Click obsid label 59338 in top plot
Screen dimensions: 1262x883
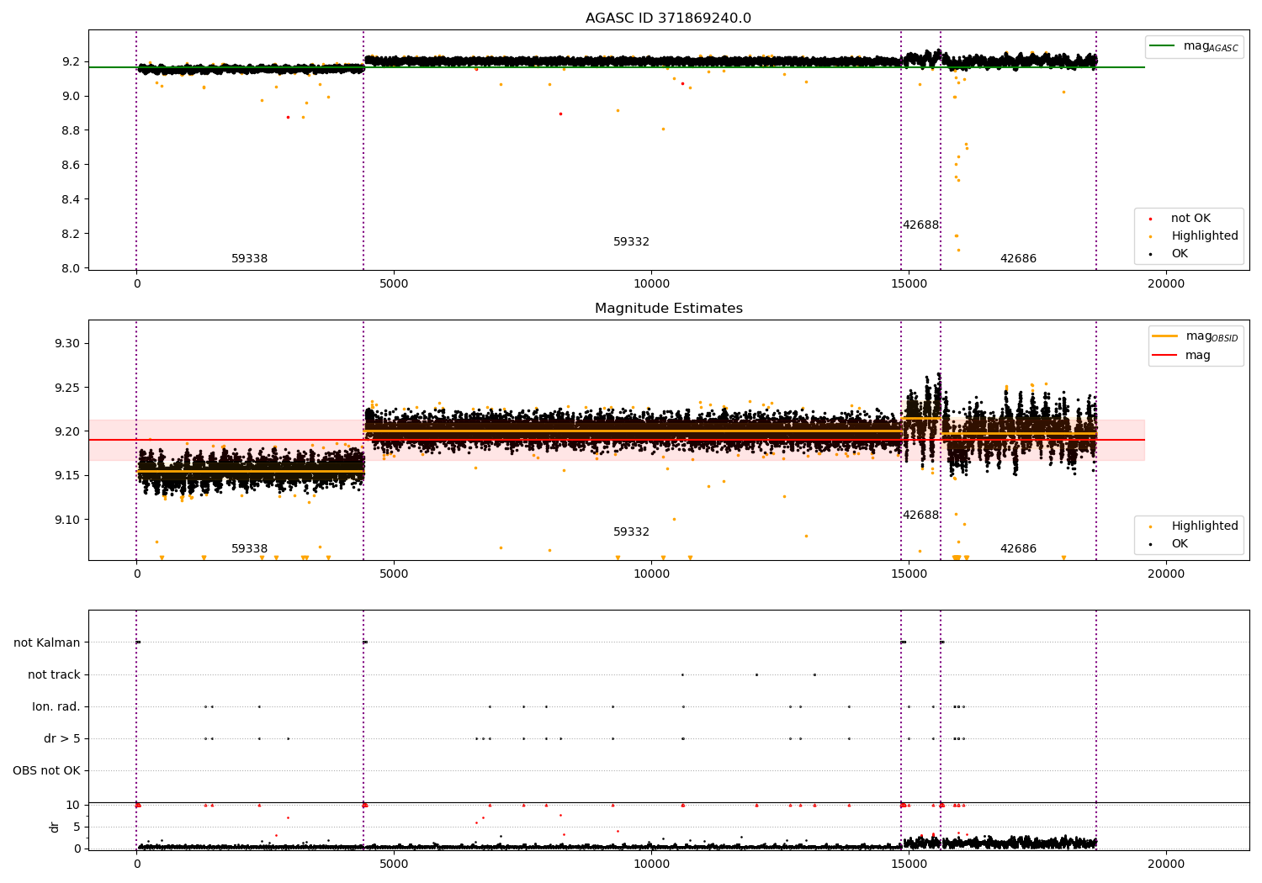250,259
